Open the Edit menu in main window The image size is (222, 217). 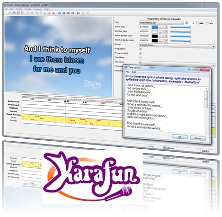tap(12, 9)
